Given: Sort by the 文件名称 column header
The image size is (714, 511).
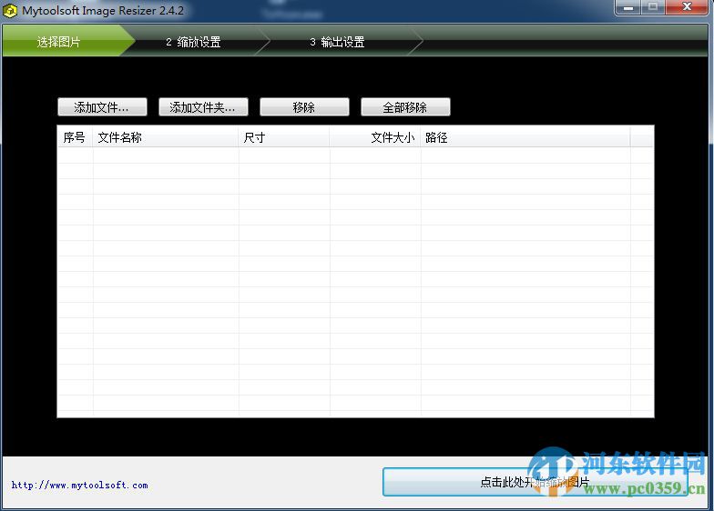Looking at the screenshot, I should (166, 137).
